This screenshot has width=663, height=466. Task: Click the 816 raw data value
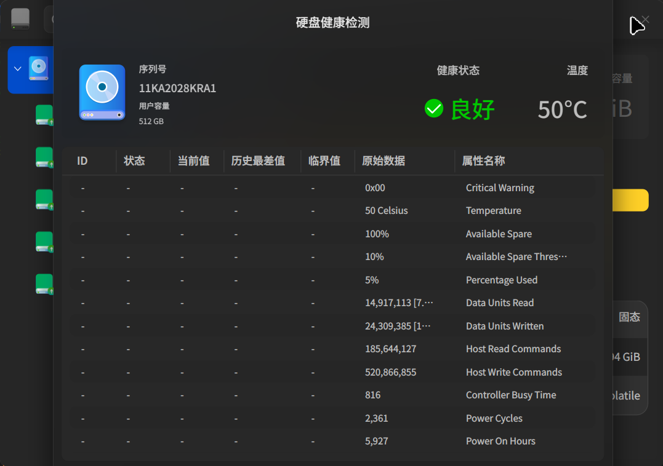[x=372, y=395]
